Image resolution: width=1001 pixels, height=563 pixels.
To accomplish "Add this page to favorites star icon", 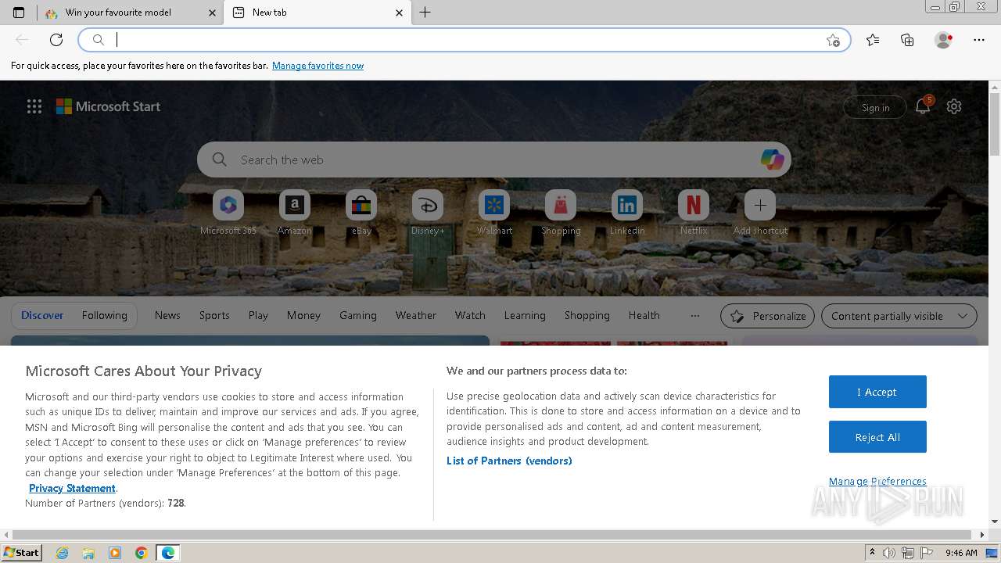I will click(834, 40).
